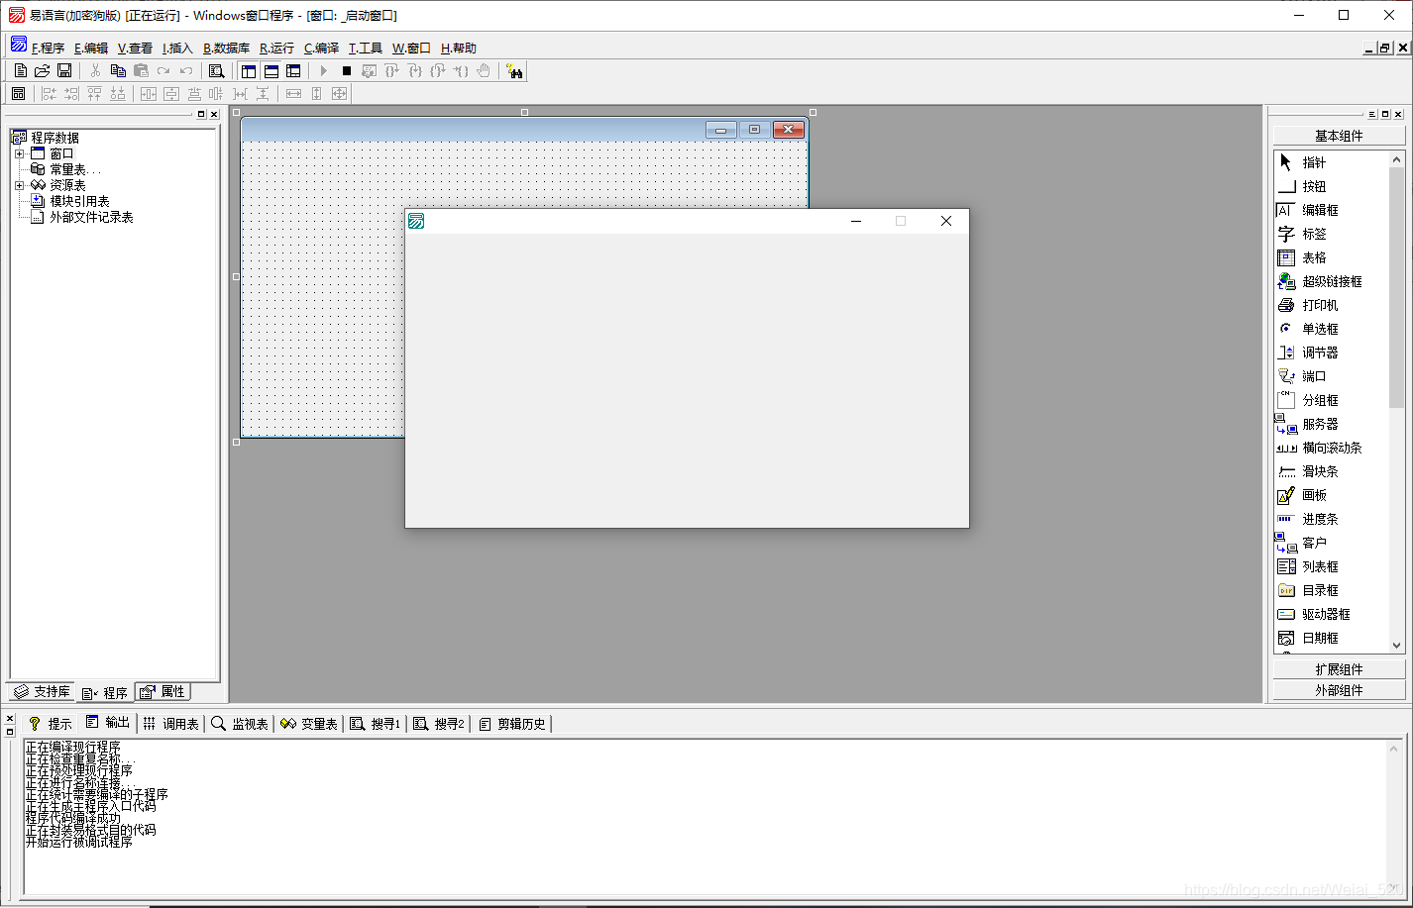Click the component list scroll down arrow
The image size is (1413, 908).
[x=1397, y=645]
